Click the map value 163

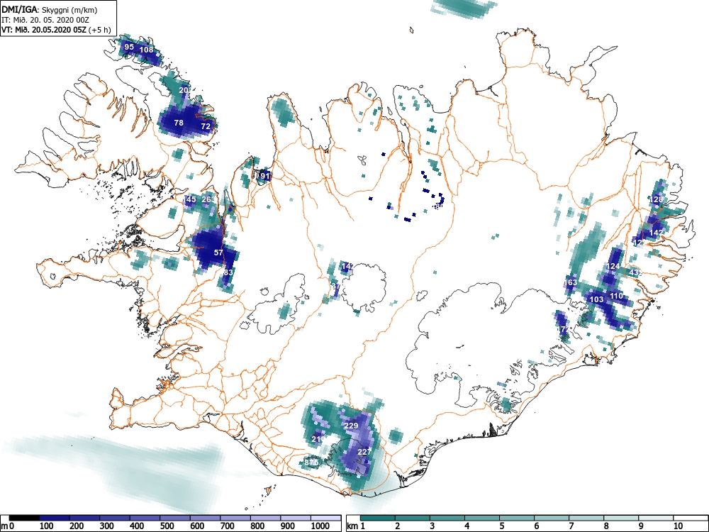(571, 282)
